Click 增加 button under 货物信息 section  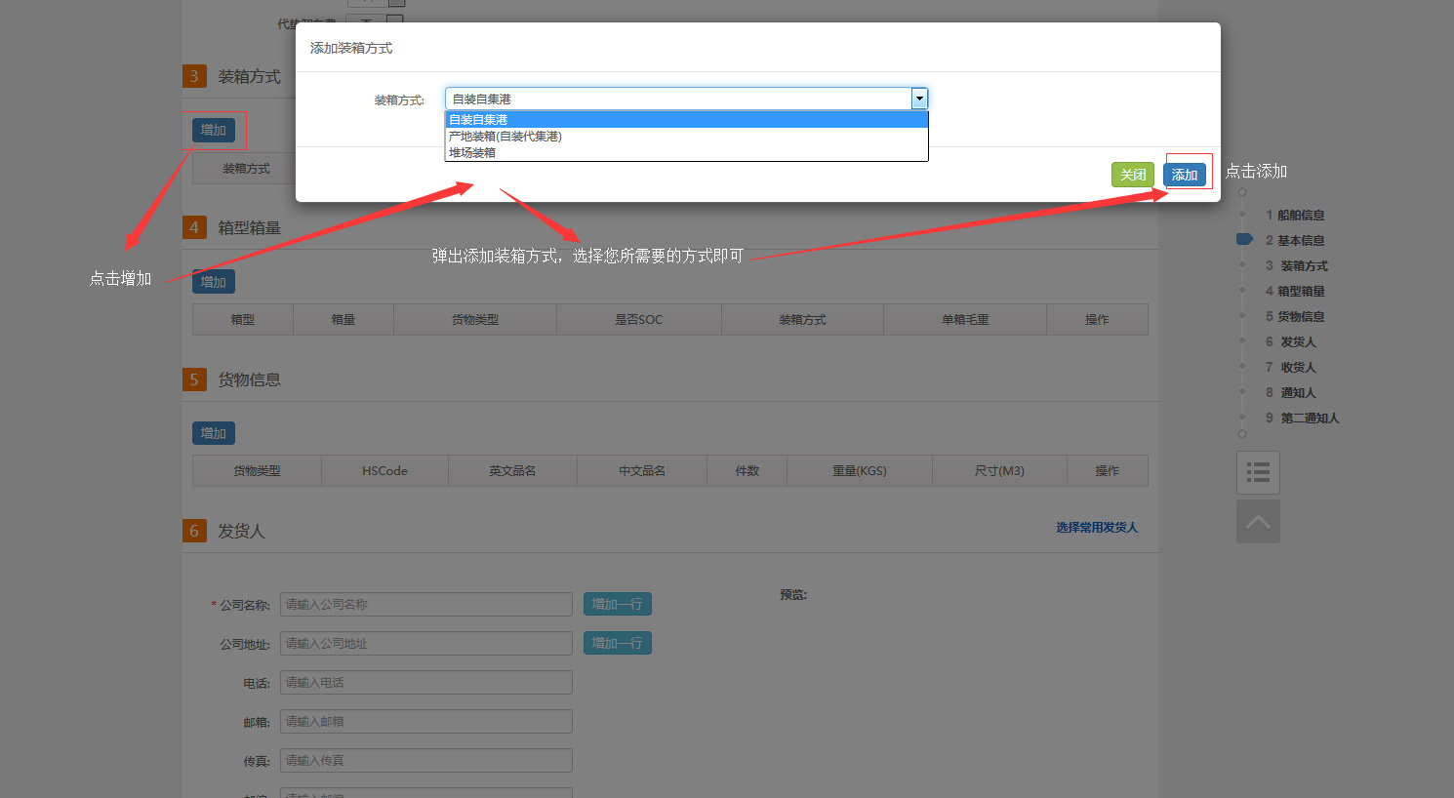point(214,433)
